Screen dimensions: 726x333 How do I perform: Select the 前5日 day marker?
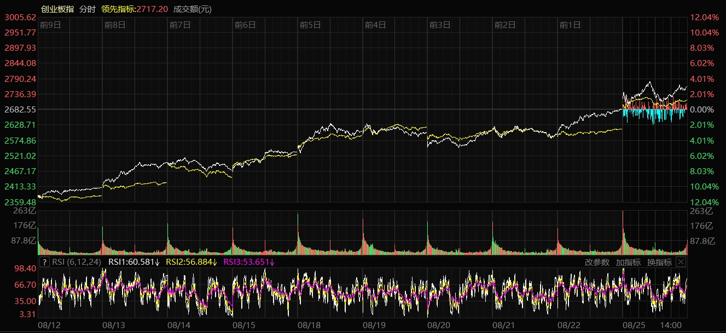[310, 25]
